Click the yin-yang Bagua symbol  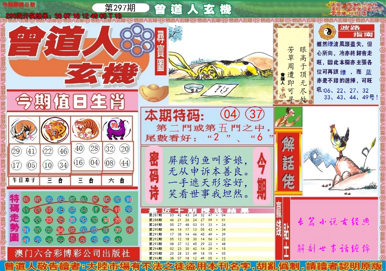pos(326,31)
